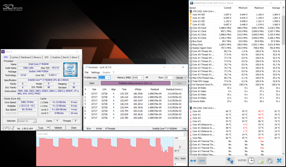This screenshot has width=286, height=167.
Task: Open the Bench tab in CPU-Z
Action: pyautogui.click(x=66, y=57)
